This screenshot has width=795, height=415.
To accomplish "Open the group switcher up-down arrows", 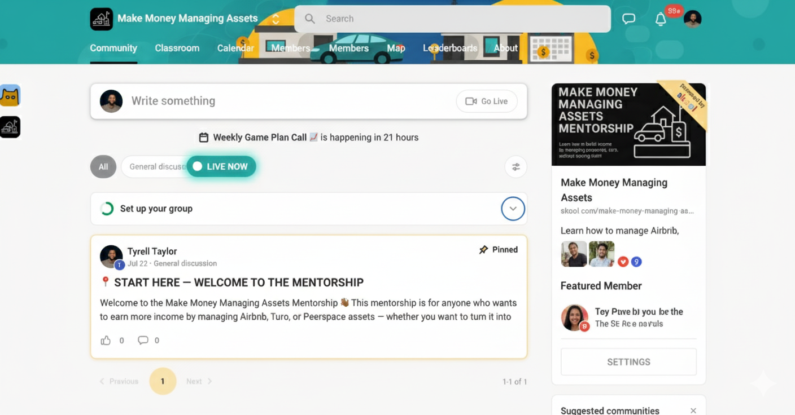I will (x=276, y=19).
